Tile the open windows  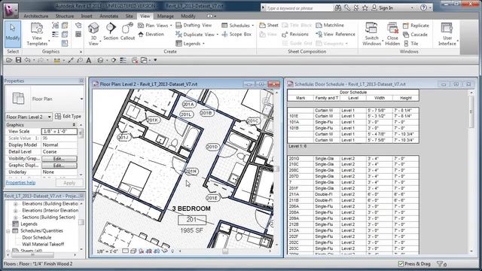(410, 44)
